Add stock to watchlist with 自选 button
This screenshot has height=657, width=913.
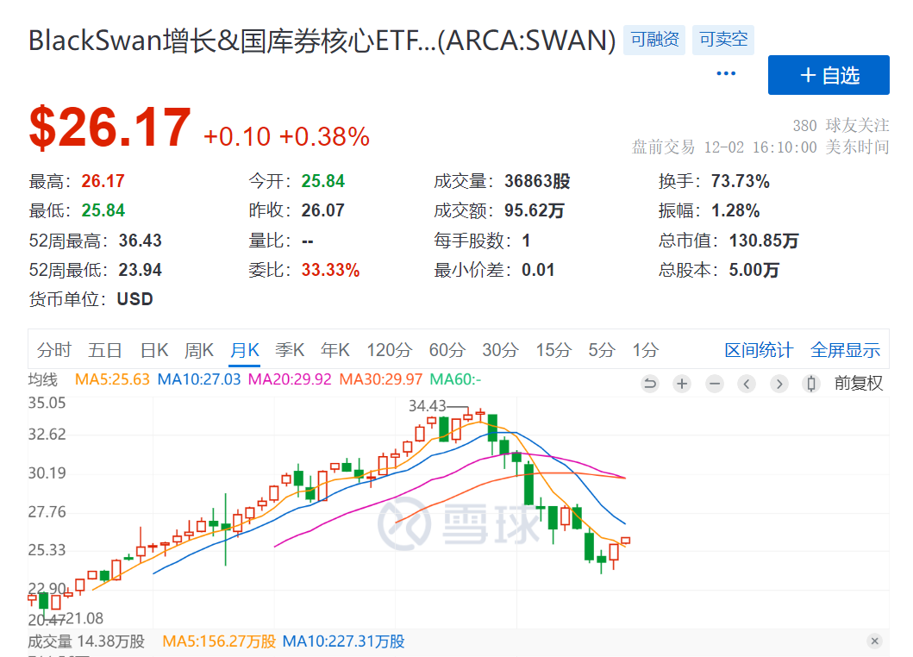click(x=829, y=75)
